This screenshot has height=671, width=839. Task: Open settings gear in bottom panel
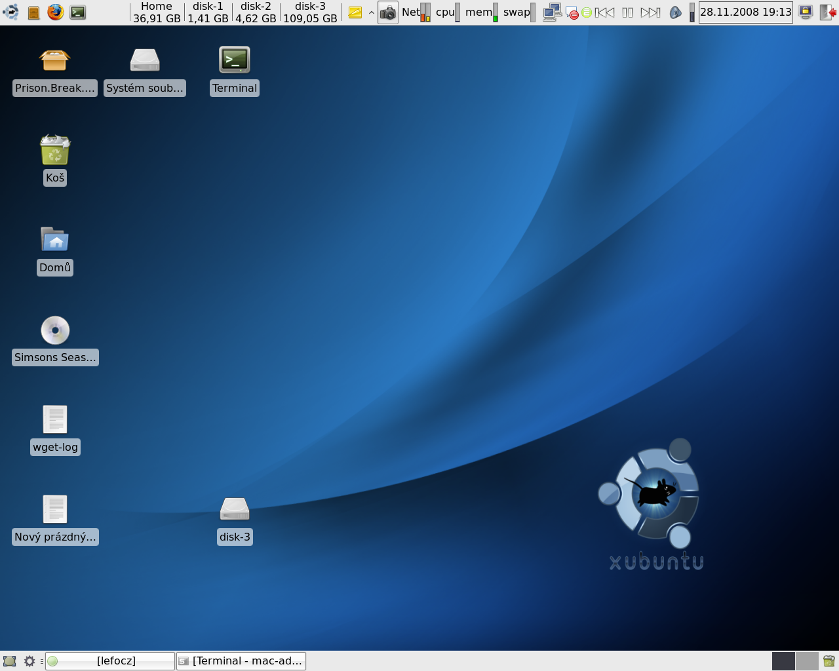tap(29, 661)
